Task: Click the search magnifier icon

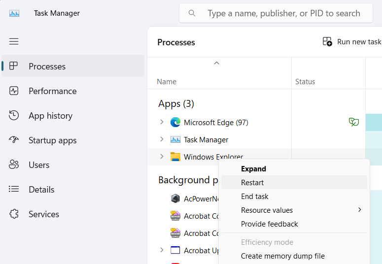Action: 192,13
